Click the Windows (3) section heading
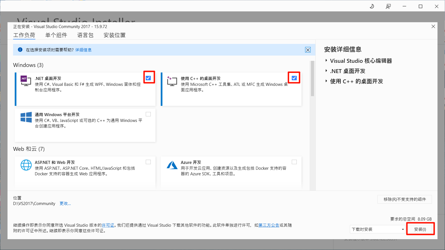 click(x=28, y=65)
